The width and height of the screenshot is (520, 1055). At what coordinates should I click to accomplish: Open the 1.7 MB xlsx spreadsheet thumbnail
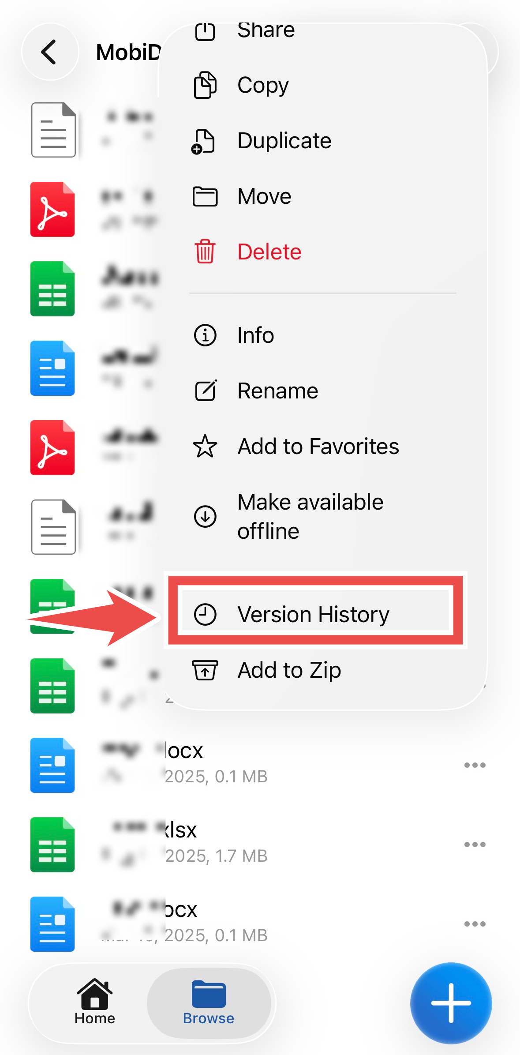(52, 845)
